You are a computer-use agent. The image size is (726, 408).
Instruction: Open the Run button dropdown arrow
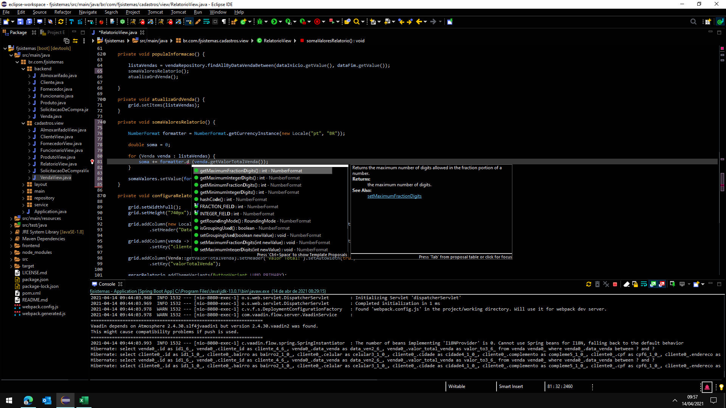point(280,22)
